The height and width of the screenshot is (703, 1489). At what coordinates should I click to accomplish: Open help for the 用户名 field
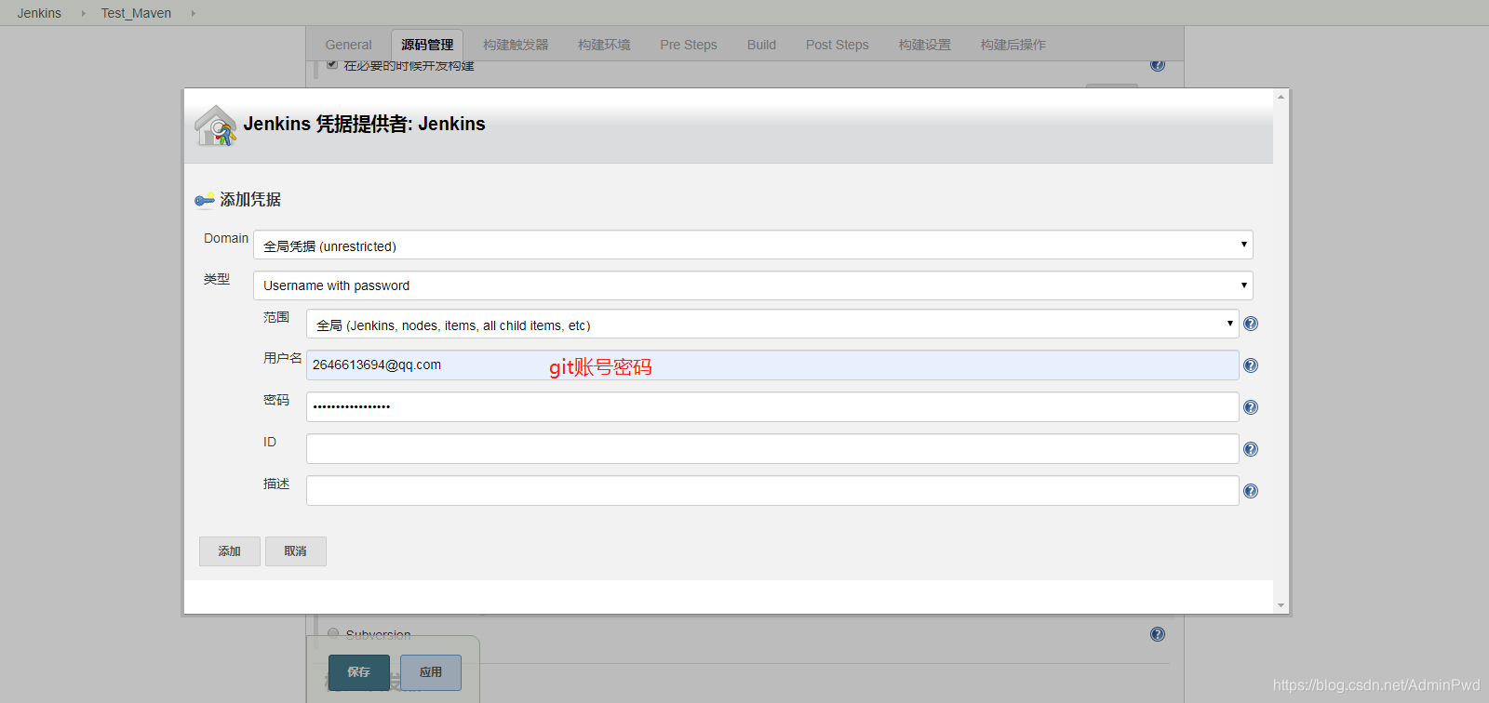pyautogui.click(x=1251, y=365)
